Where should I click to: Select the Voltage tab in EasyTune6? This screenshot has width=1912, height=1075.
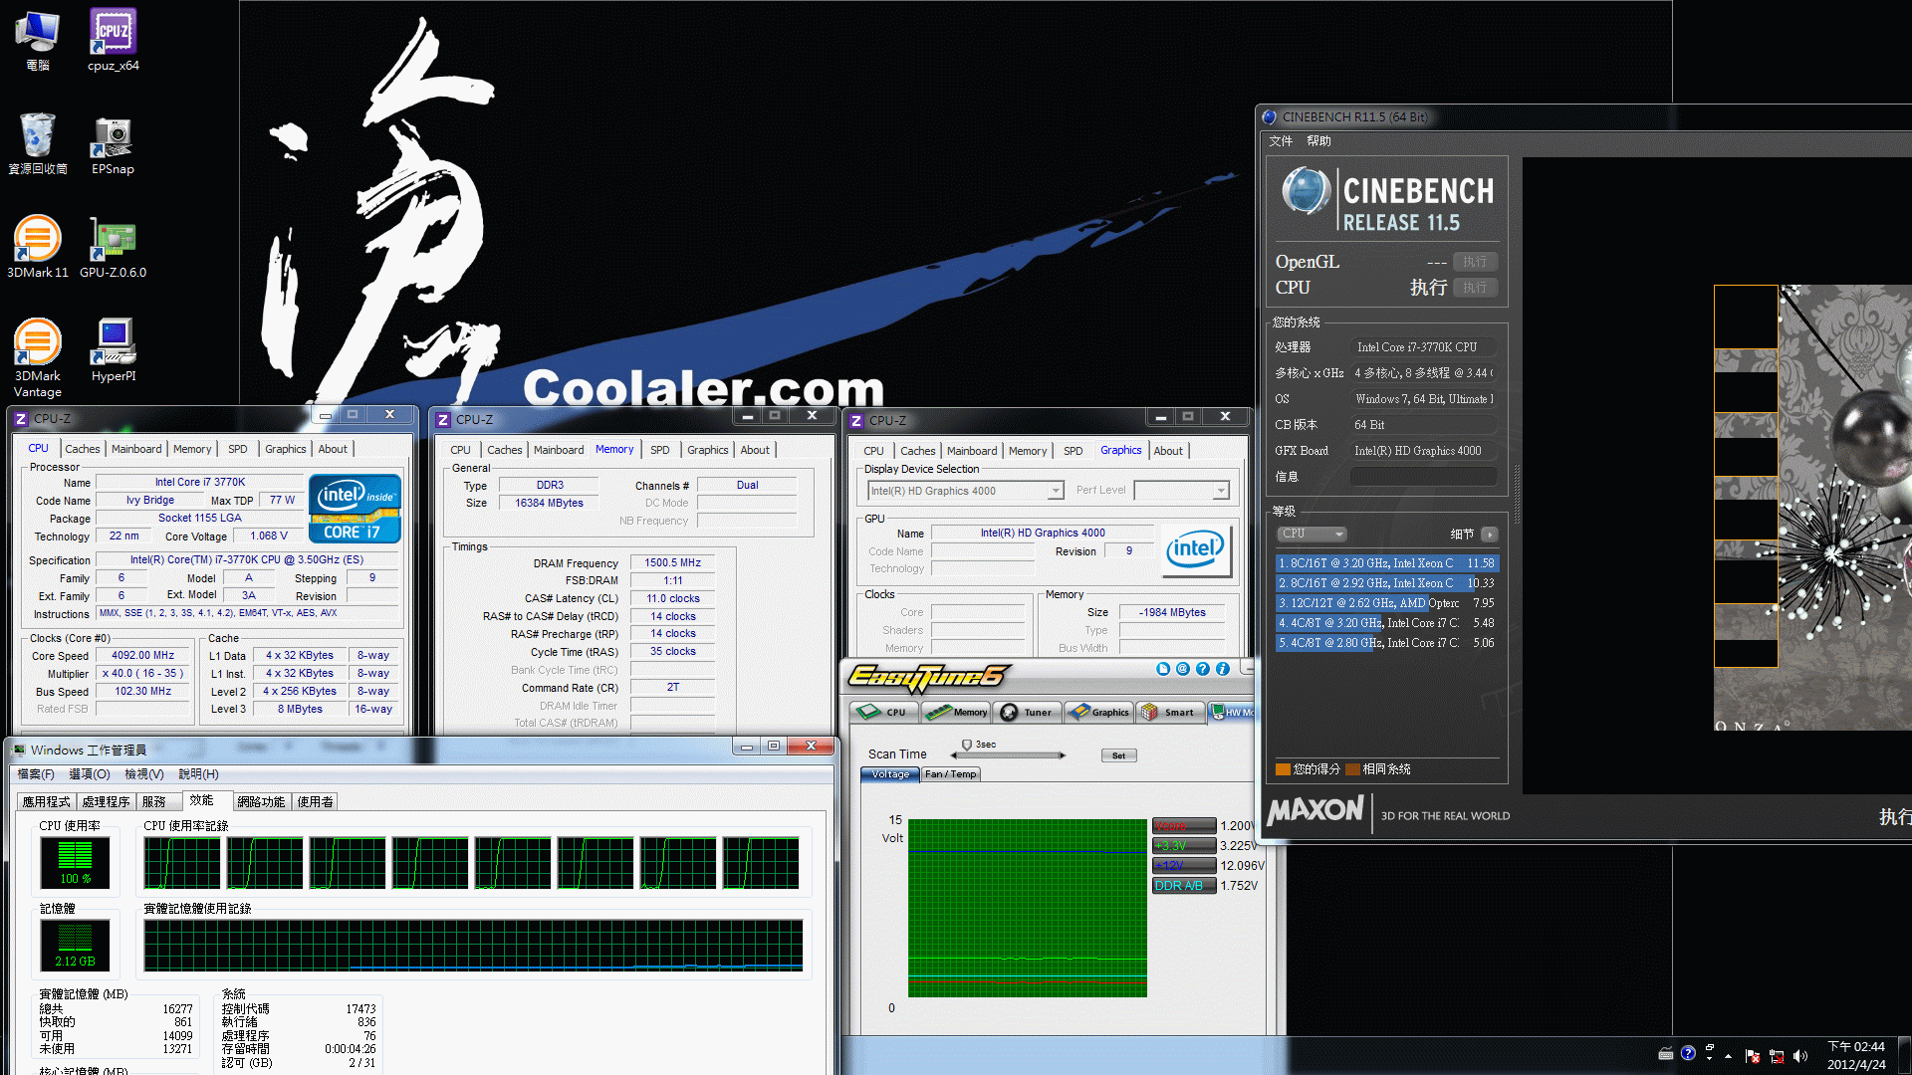tap(890, 774)
